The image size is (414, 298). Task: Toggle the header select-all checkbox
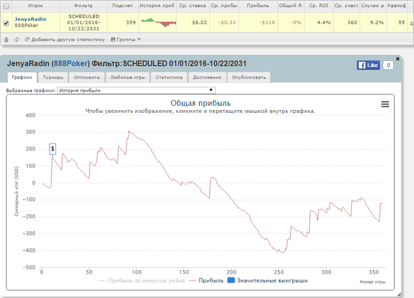(6, 6)
